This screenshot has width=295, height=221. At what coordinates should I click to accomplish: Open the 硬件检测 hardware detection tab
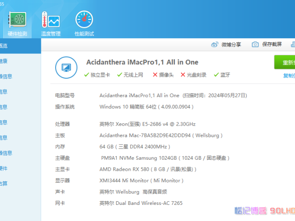(x=17, y=23)
